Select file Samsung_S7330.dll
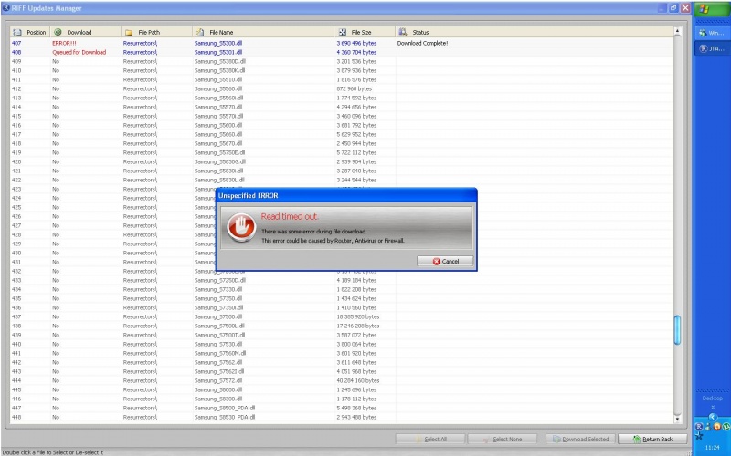 [x=218, y=289]
